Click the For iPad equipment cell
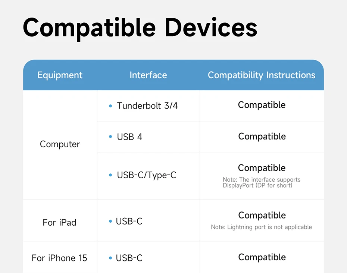 coord(59,223)
